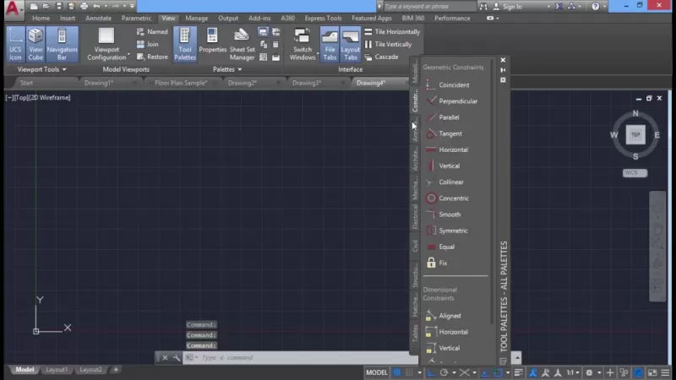
Task: Select the Collinear constraint tool
Action: (445, 182)
